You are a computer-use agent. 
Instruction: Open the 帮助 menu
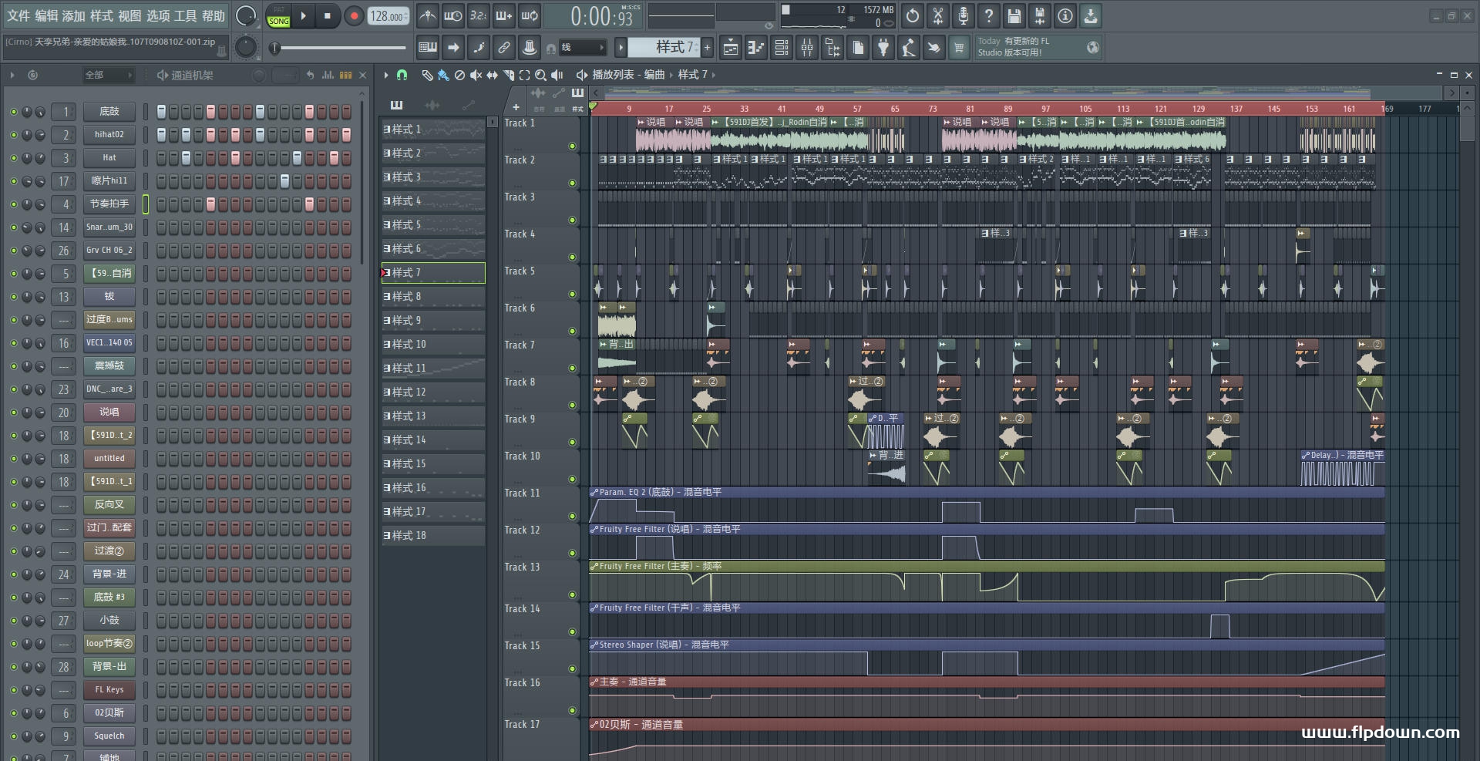[214, 15]
